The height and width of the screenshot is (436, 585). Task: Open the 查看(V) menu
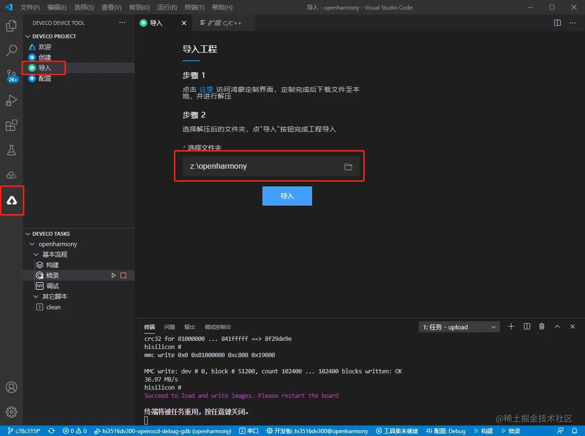111,7
